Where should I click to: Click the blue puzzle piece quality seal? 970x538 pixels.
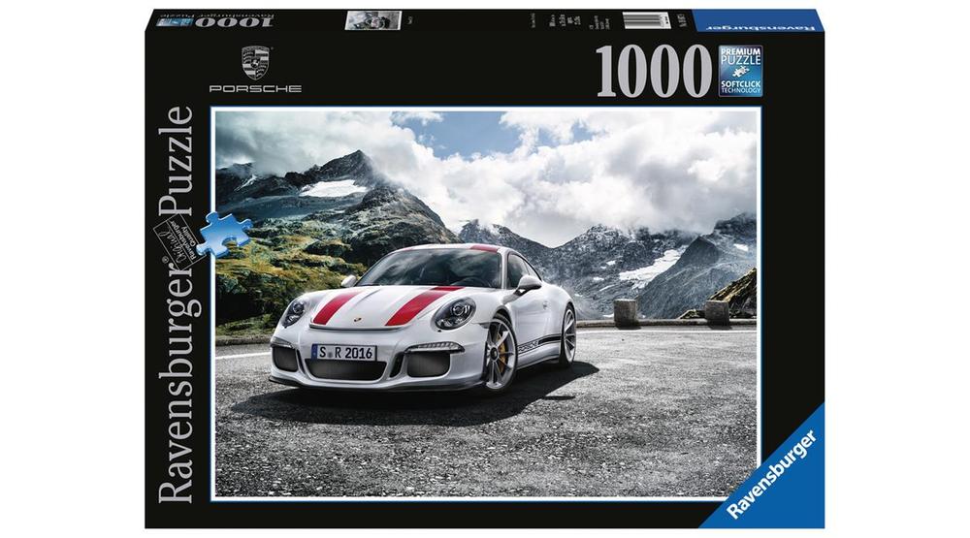[x=224, y=234]
